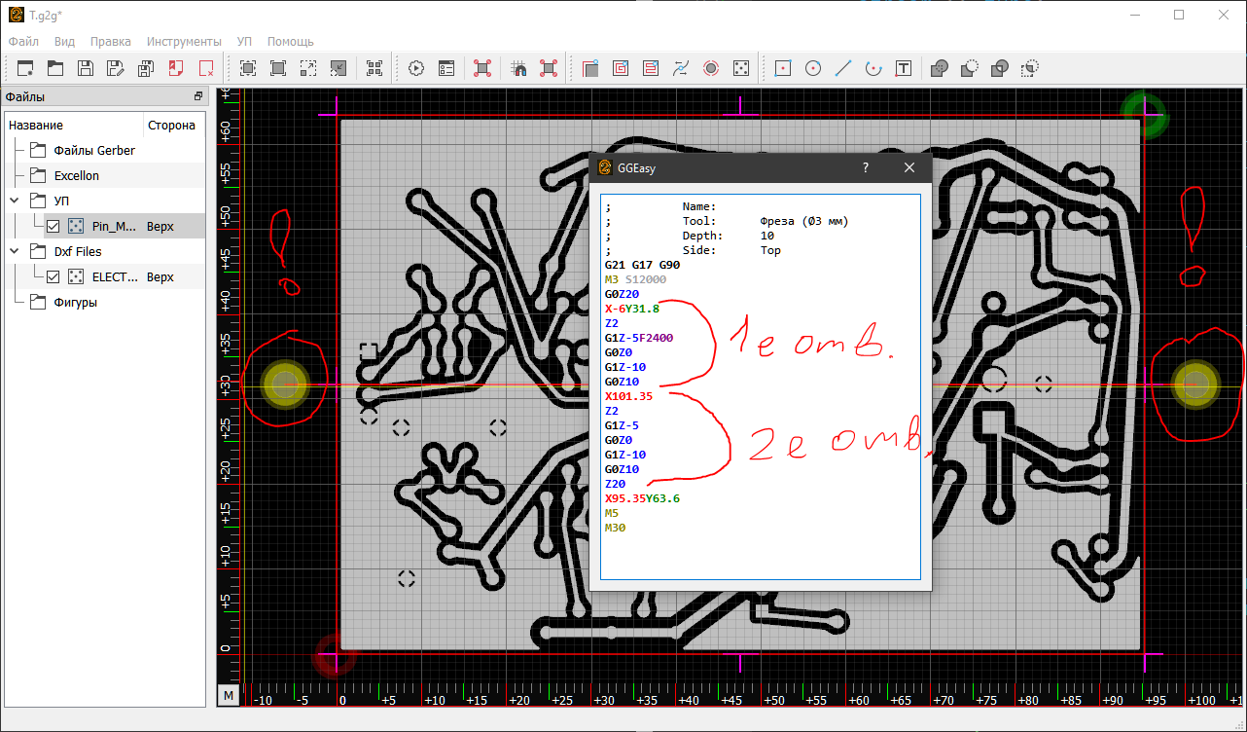1247x732 pixels.
Task: Click the M30 G-code line
Action: (615, 528)
